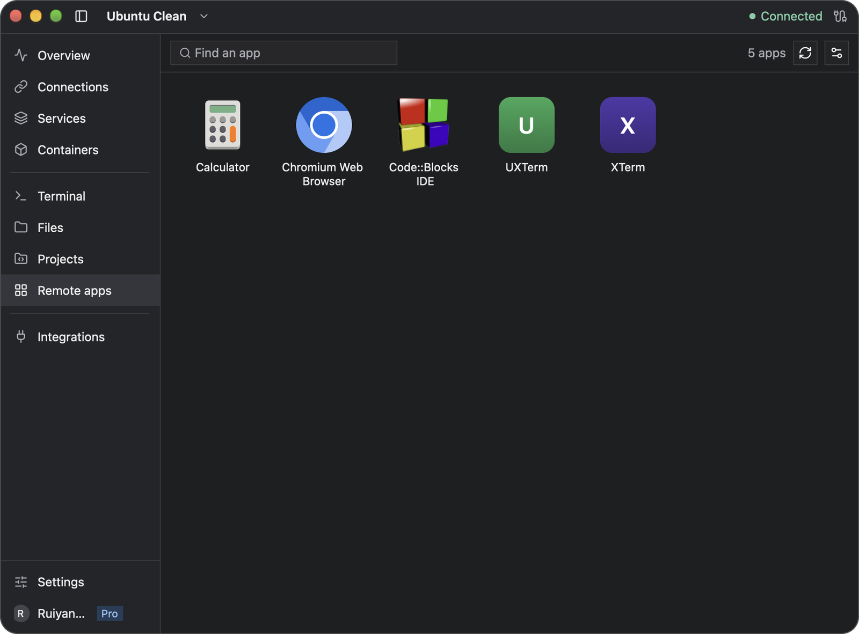Image resolution: width=859 pixels, height=634 pixels.
Task: Go to the Files section
Action: coord(81,227)
